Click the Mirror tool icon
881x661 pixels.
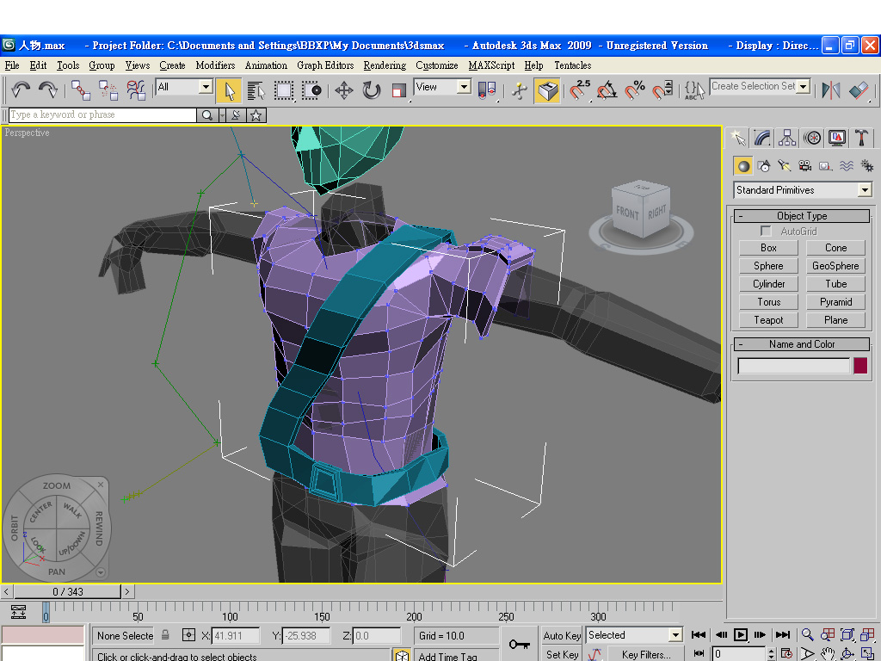(831, 90)
